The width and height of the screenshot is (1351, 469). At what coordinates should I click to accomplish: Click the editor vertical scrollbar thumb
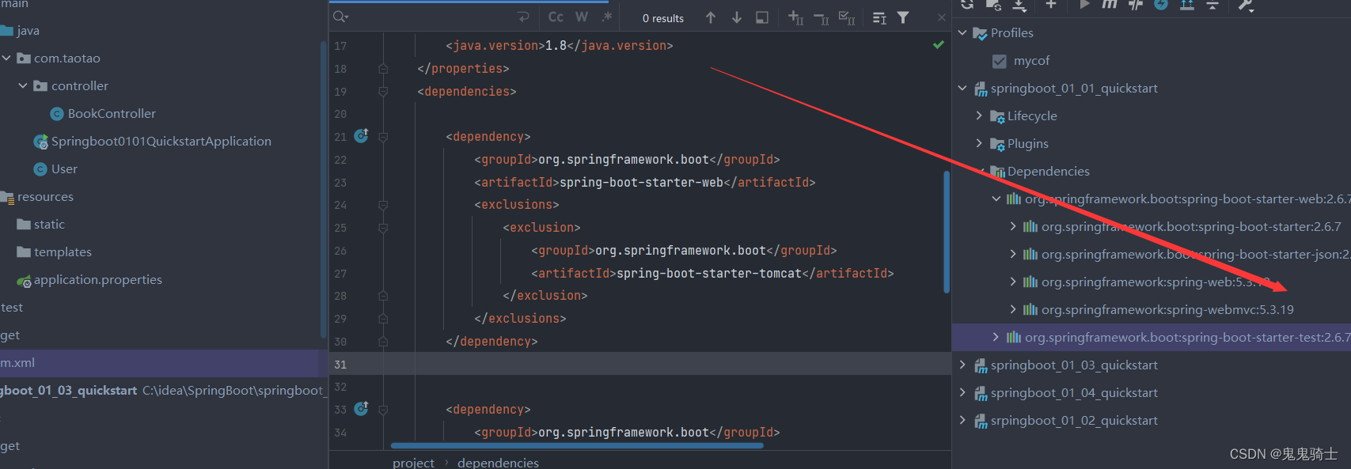[947, 232]
